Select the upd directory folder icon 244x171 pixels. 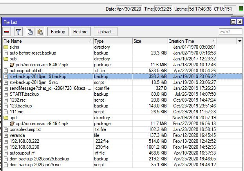(6, 118)
